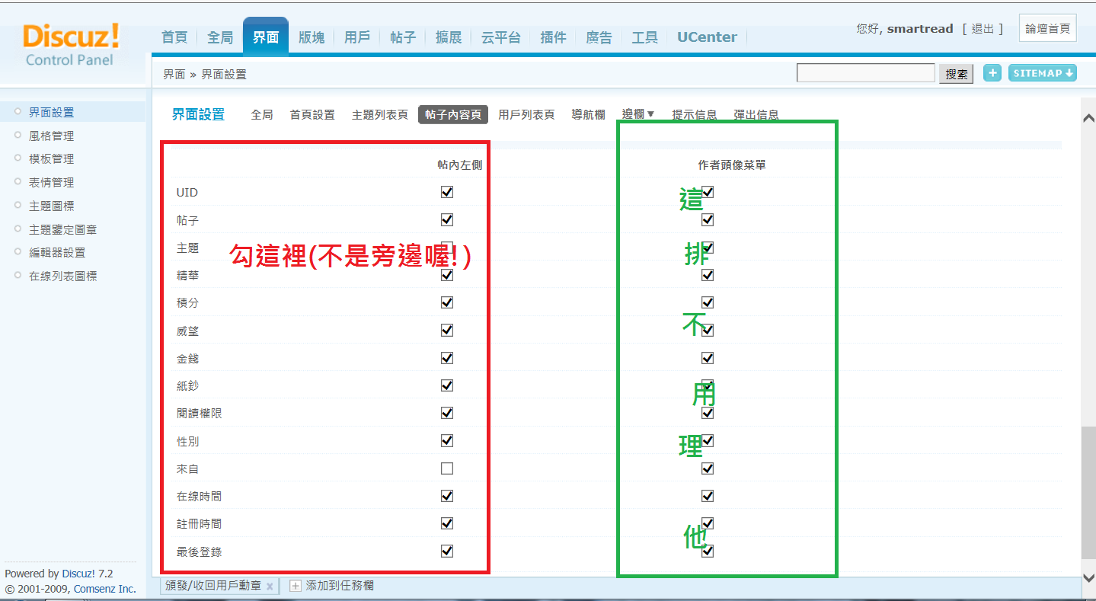Click the Discuz! Control Panel logo

(x=71, y=44)
